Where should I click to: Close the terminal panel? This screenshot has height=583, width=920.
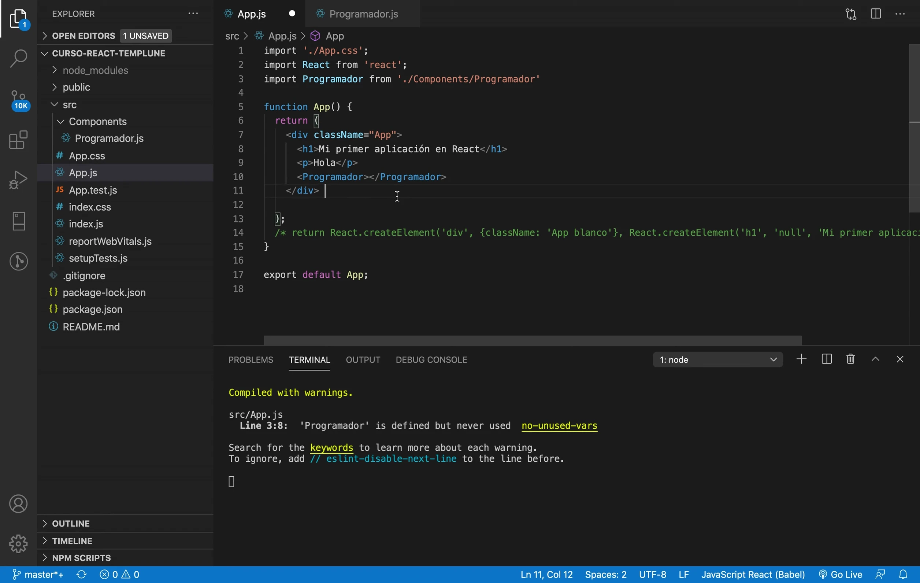[x=900, y=359]
